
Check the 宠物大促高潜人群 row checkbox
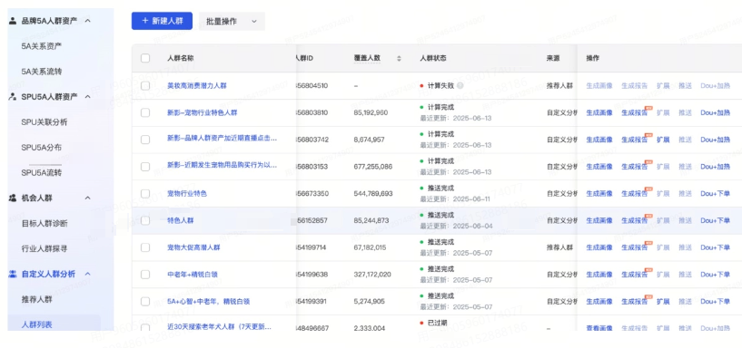point(145,247)
